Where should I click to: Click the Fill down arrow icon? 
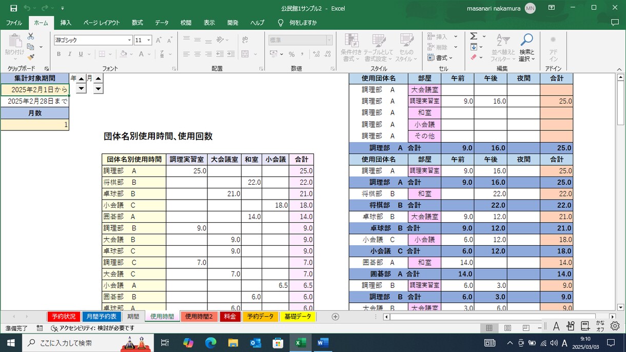474,47
